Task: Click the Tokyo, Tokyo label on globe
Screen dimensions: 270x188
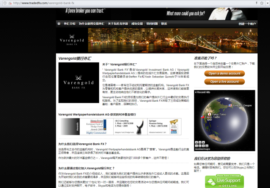Action: click(x=219, y=114)
